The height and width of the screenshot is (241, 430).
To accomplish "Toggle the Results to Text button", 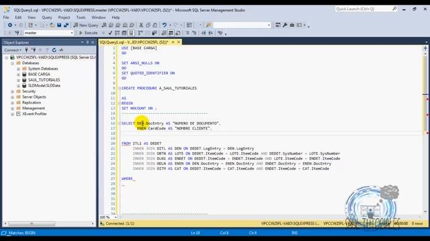I will coord(164,33).
